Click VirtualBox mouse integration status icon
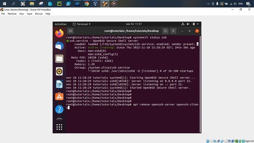The image size is (254, 143). pos(240,141)
